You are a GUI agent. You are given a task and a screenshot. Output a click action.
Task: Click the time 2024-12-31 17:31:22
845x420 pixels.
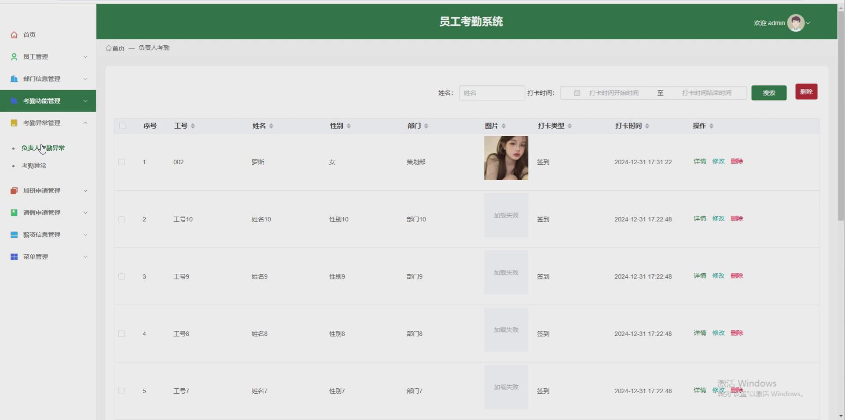pyautogui.click(x=643, y=162)
